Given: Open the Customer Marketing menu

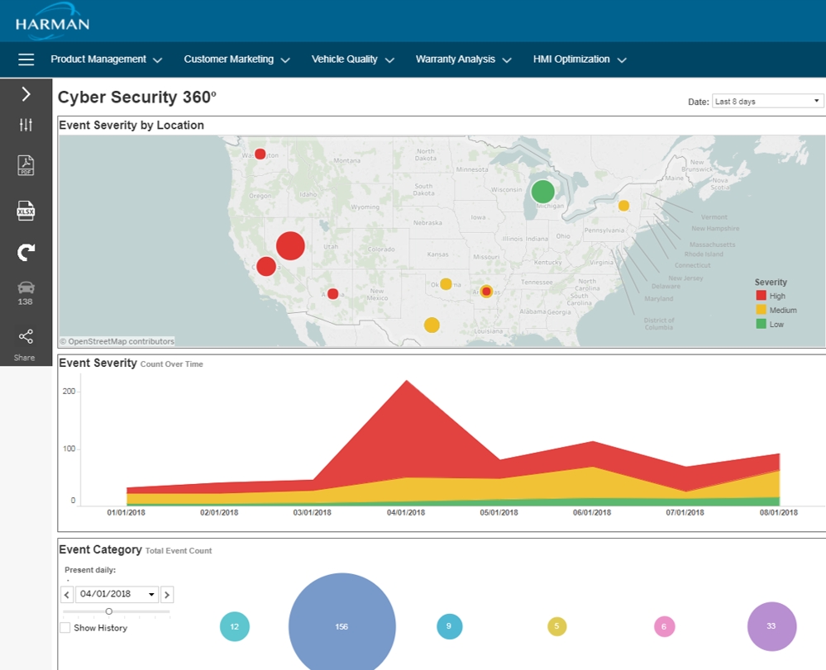Looking at the screenshot, I should click(229, 59).
